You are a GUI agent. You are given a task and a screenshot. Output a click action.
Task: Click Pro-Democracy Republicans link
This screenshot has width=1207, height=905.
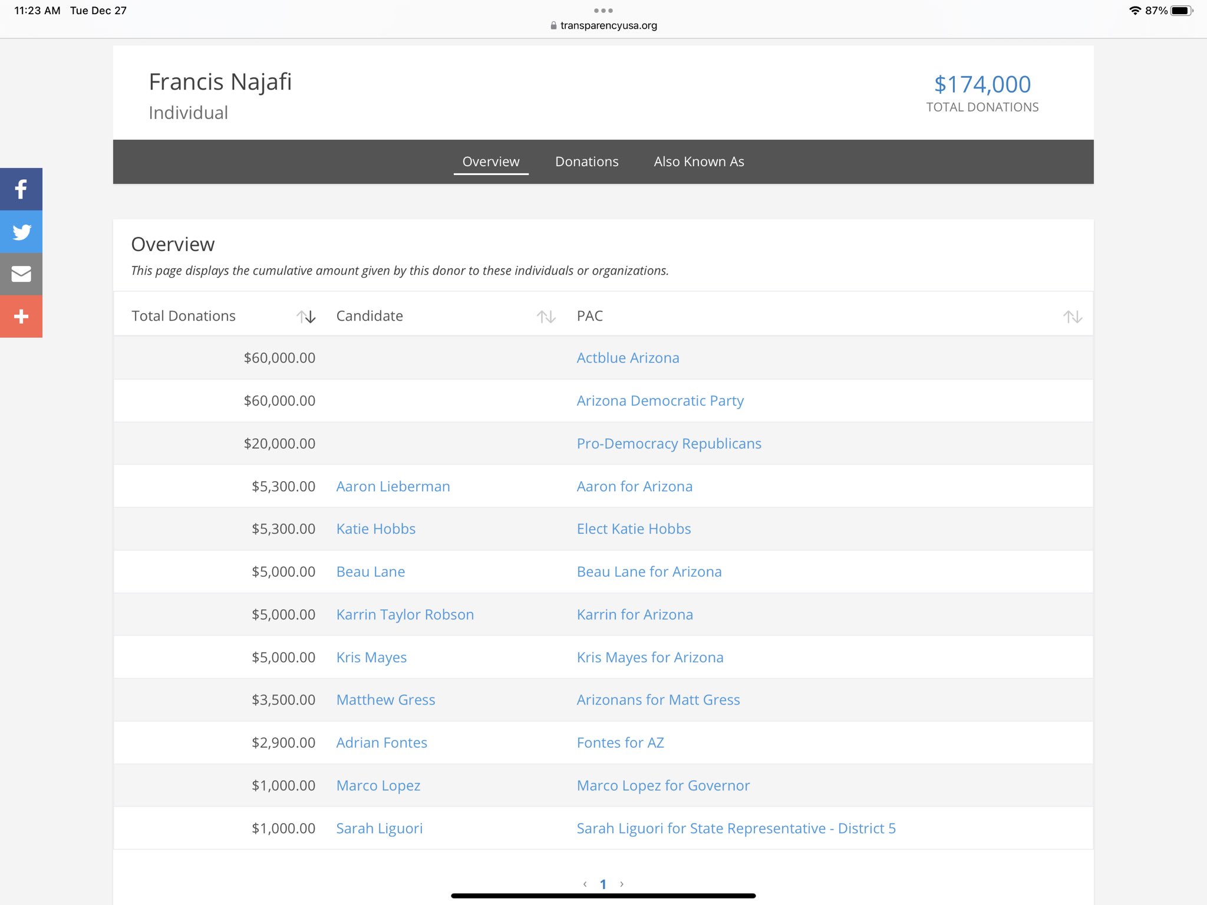(x=668, y=443)
